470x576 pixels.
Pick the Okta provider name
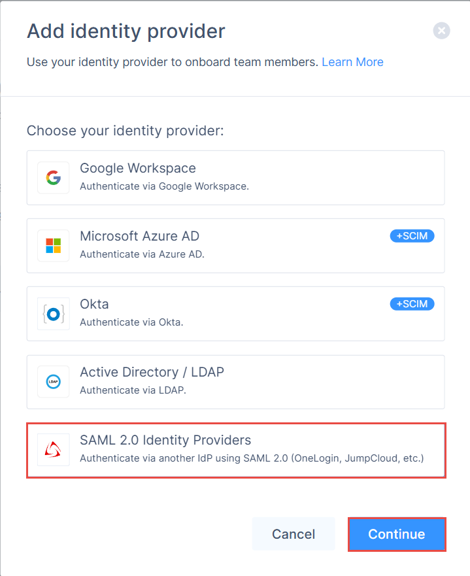94,304
